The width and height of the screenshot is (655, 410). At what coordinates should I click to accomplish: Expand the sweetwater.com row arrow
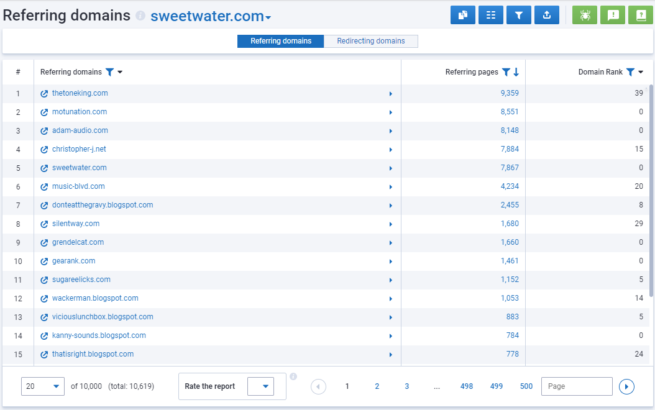[391, 168]
